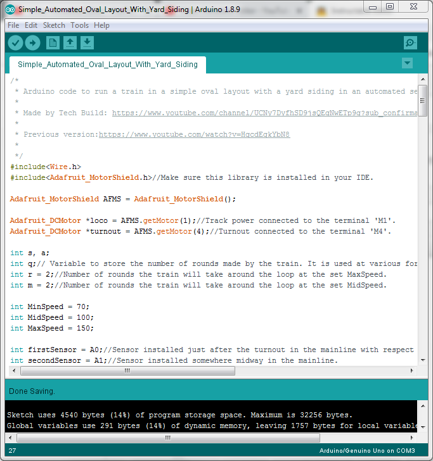The height and width of the screenshot is (461, 433).
Task: Click the editor horizontal scrollbar thumb
Action: click(127, 370)
